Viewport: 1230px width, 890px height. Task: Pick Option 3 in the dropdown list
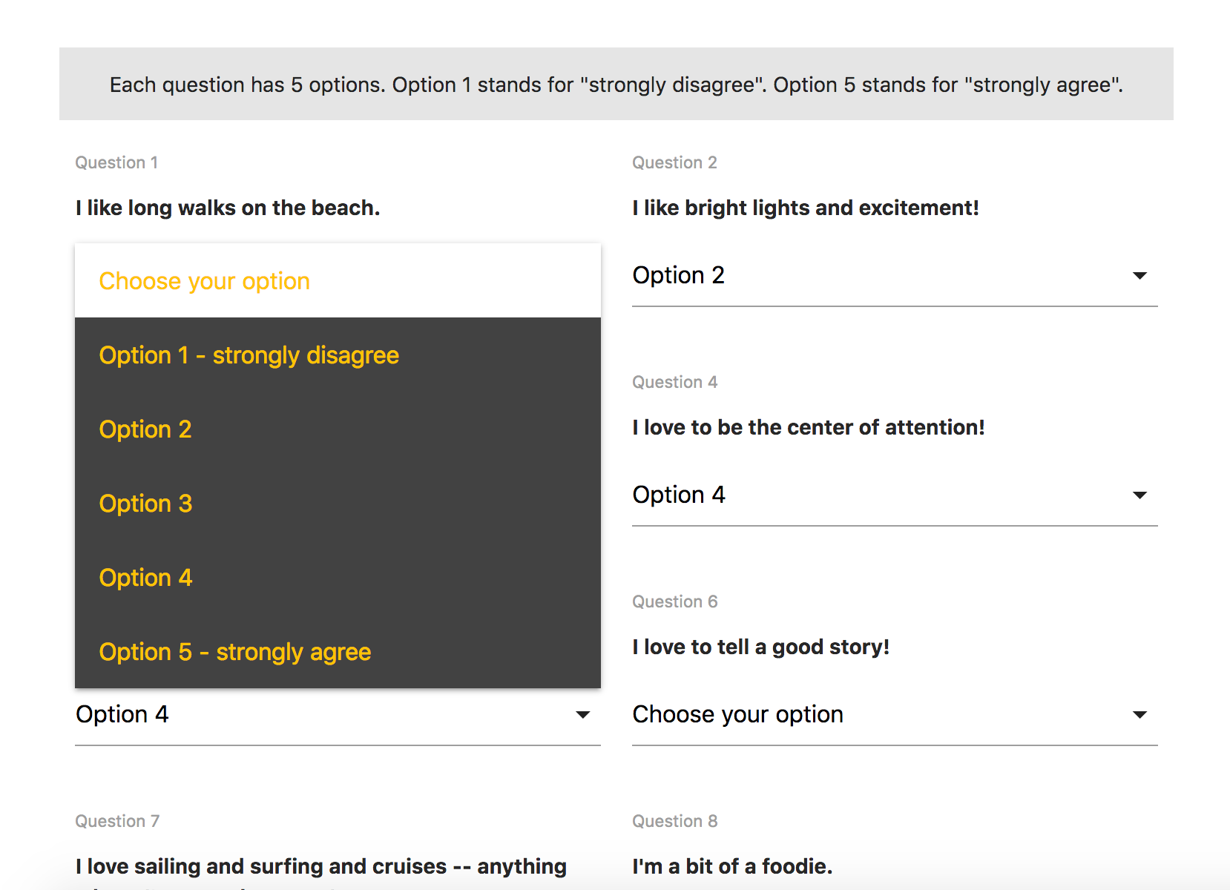[x=145, y=504]
